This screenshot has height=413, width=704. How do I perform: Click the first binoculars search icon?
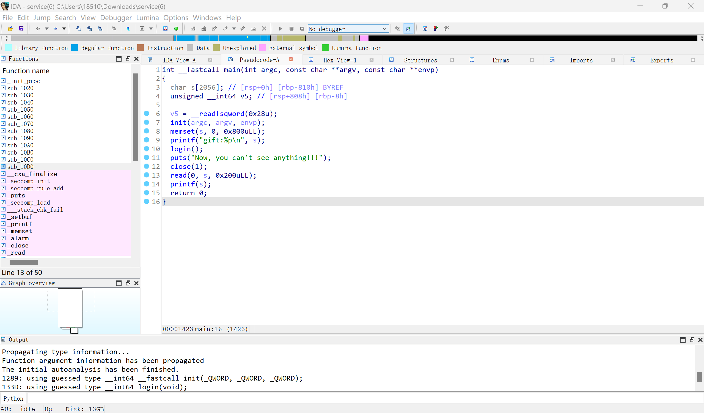[x=78, y=29]
